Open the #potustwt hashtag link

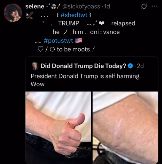(58, 41)
